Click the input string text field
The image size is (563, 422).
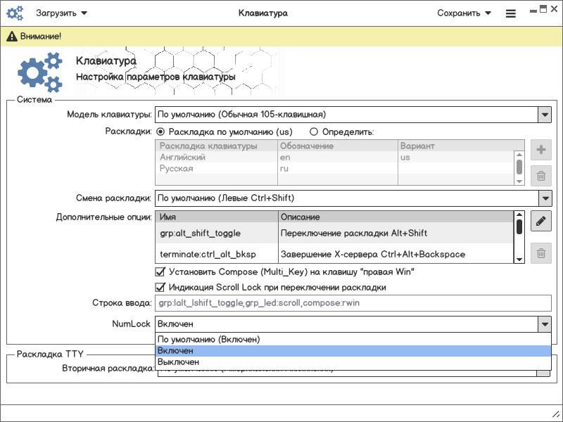[x=352, y=303]
